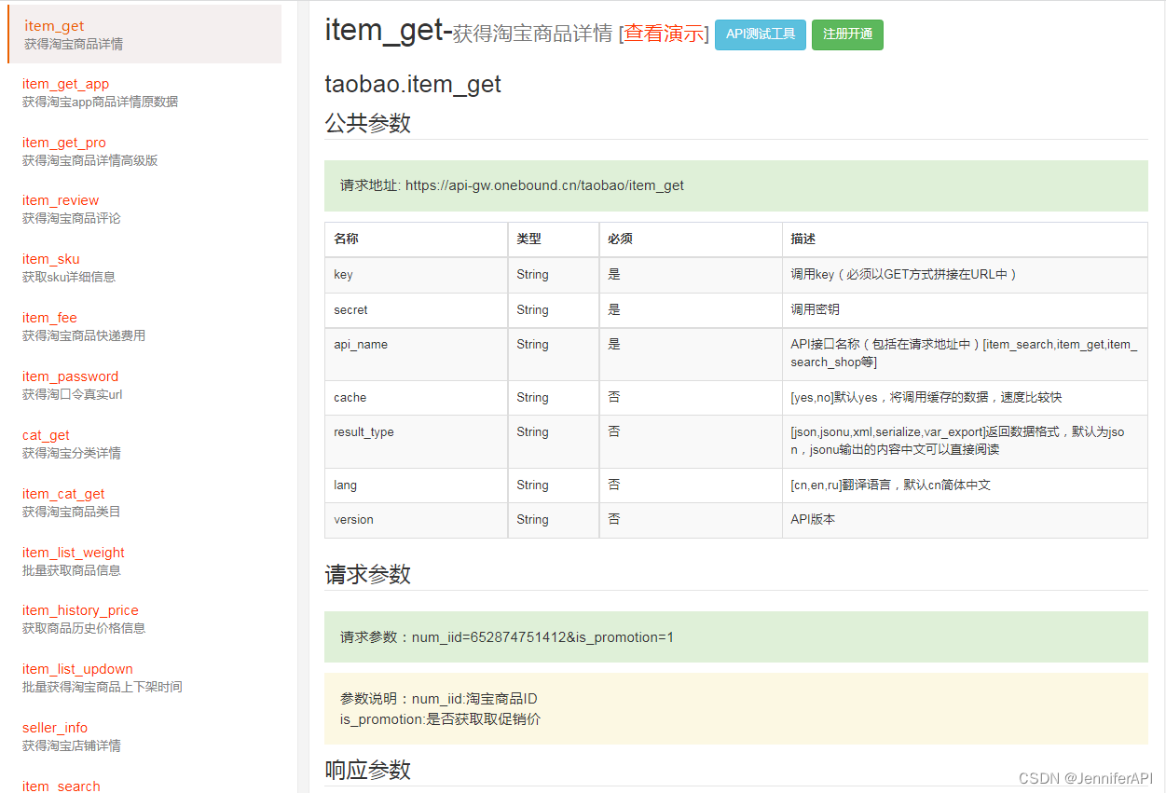Open the item_get sidebar entry

(144, 34)
